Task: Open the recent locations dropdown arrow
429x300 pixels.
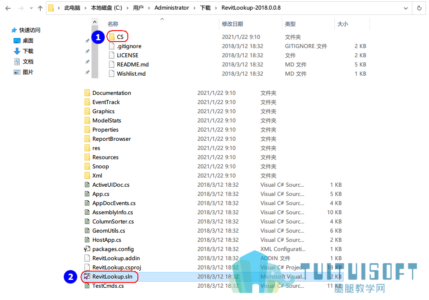Action: 31,8
